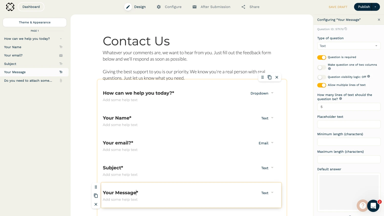
Task: Click the app logo icon
Action: (x=10, y=7)
